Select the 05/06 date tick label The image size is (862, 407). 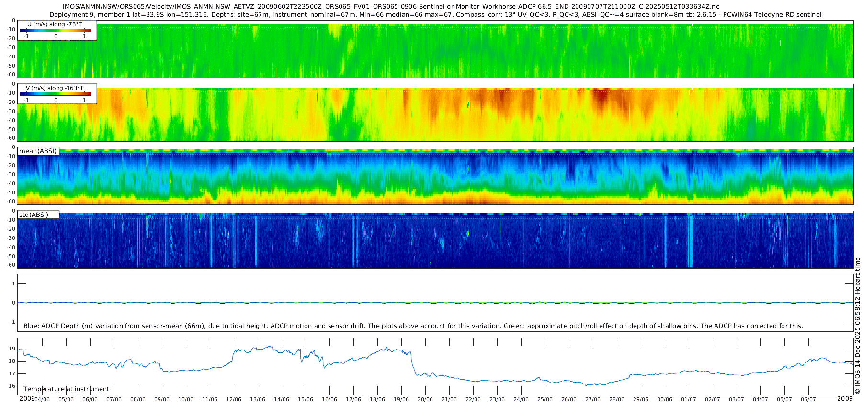pos(66,399)
